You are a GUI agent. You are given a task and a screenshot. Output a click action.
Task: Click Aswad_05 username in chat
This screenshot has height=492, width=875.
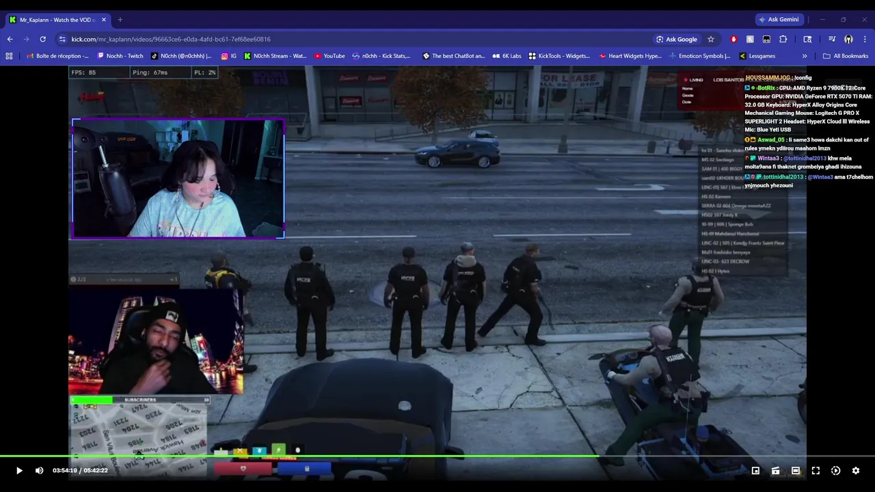(771, 139)
